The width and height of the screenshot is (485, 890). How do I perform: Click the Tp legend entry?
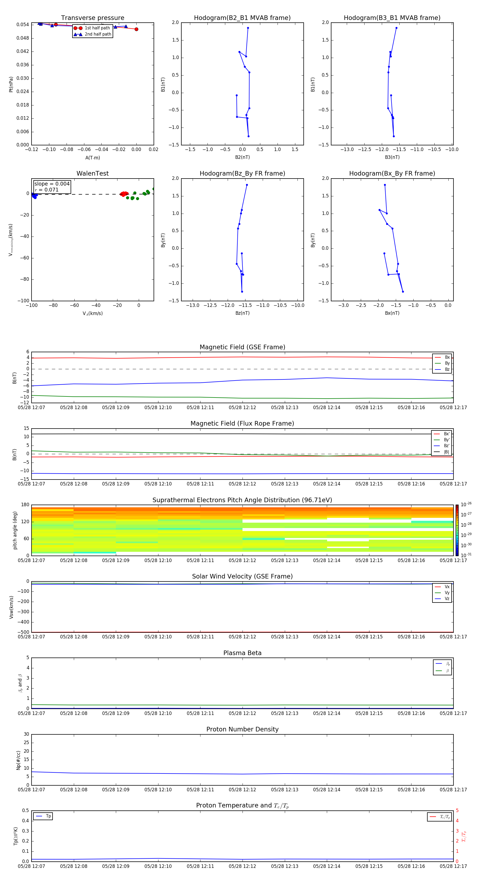tap(43, 816)
